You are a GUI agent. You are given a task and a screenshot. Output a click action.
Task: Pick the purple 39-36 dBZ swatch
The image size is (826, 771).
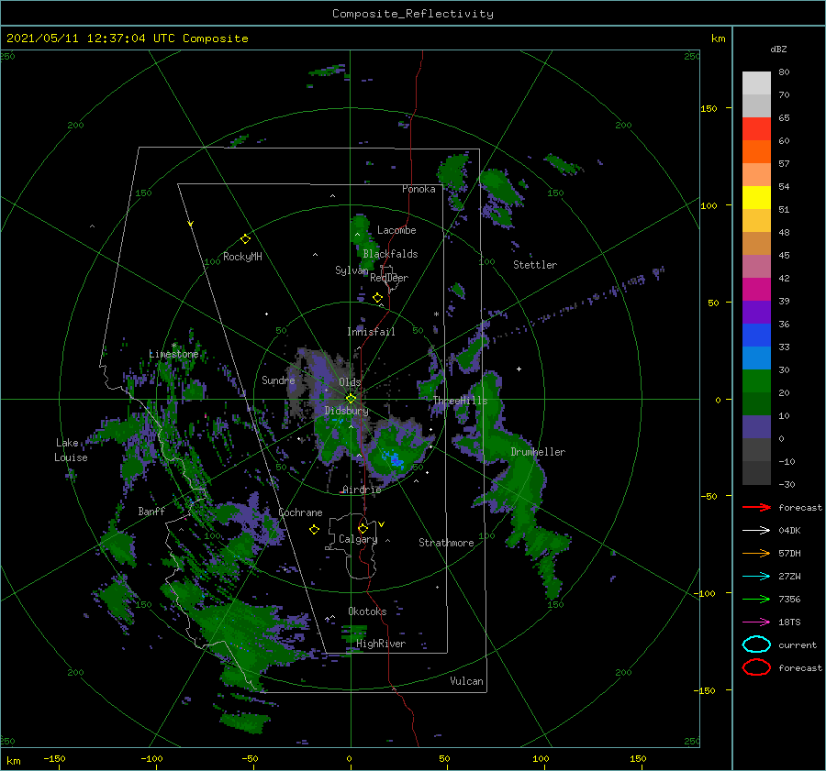coord(756,312)
